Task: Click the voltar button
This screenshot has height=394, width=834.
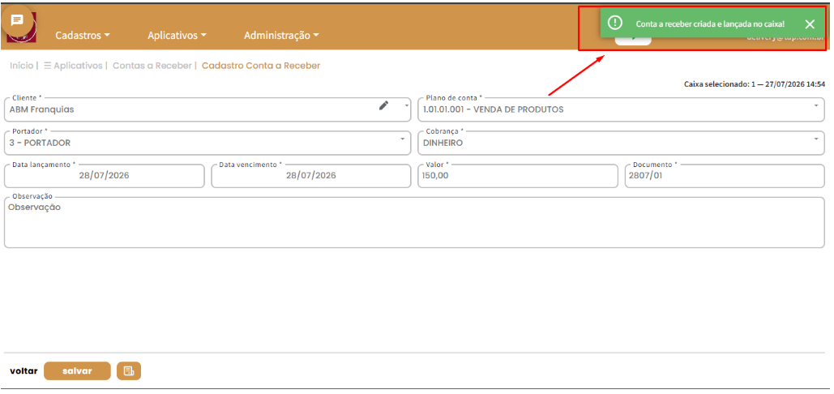Action: pos(24,371)
